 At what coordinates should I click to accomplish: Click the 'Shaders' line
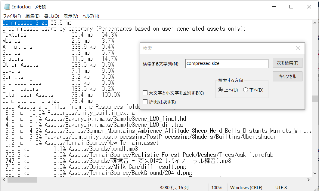tap(60, 59)
